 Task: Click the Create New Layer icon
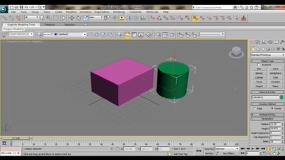pos(90,35)
